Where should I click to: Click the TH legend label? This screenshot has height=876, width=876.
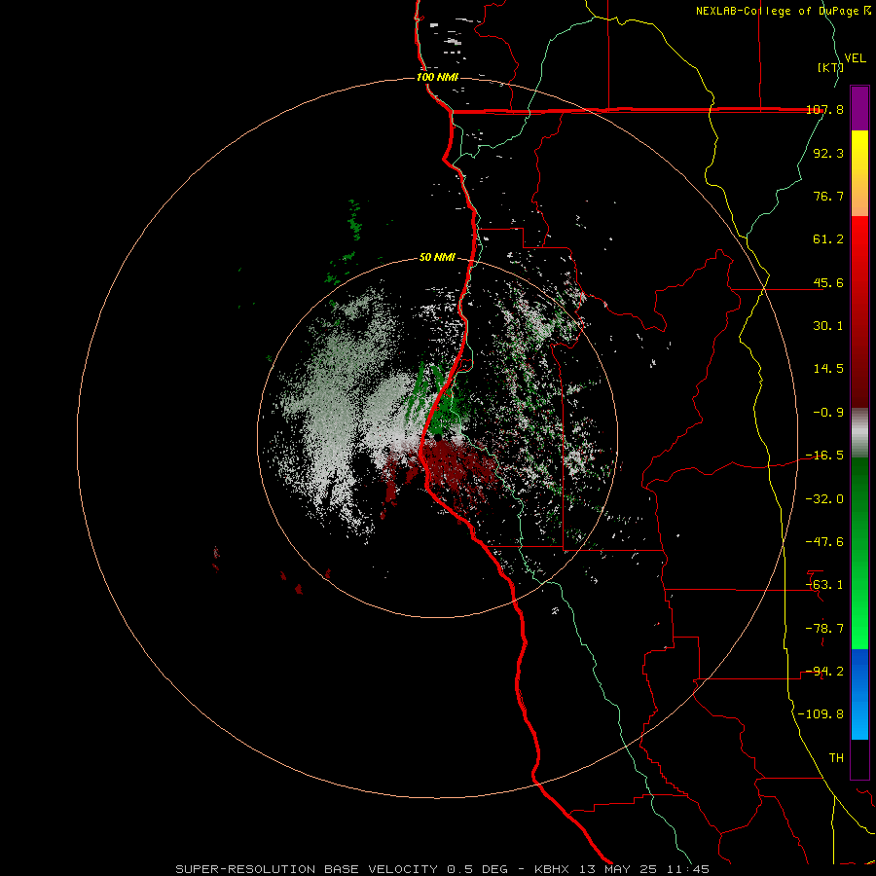click(836, 758)
